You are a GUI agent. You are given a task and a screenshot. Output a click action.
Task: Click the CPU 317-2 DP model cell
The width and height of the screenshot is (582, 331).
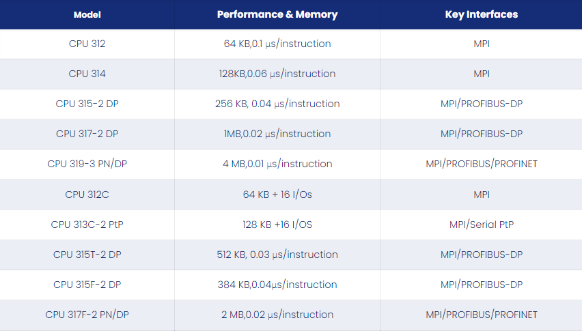pos(87,134)
